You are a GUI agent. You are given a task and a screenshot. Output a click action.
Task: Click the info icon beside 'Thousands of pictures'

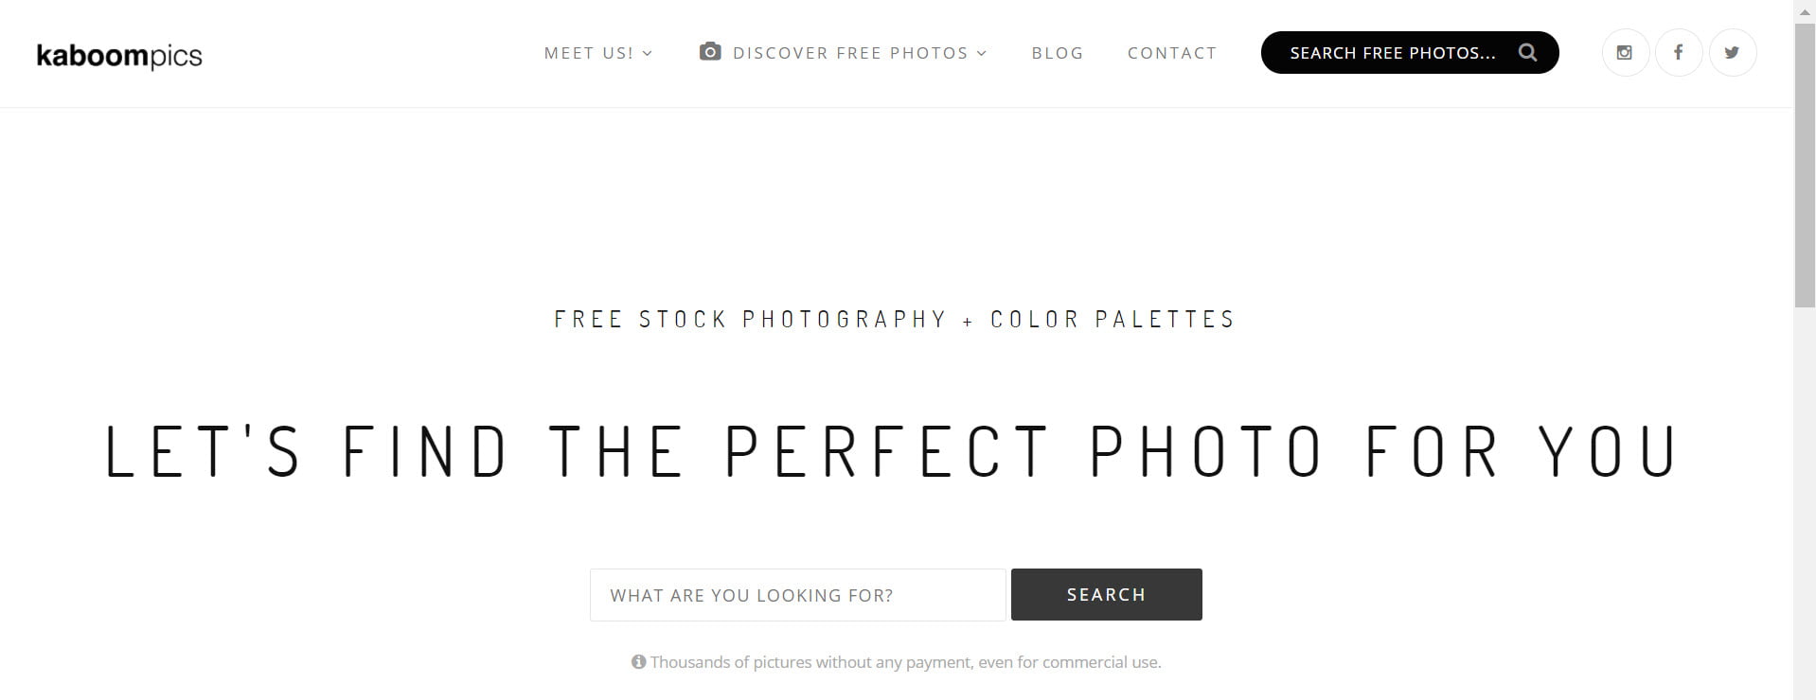pyautogui.click(x=639, y=662)
